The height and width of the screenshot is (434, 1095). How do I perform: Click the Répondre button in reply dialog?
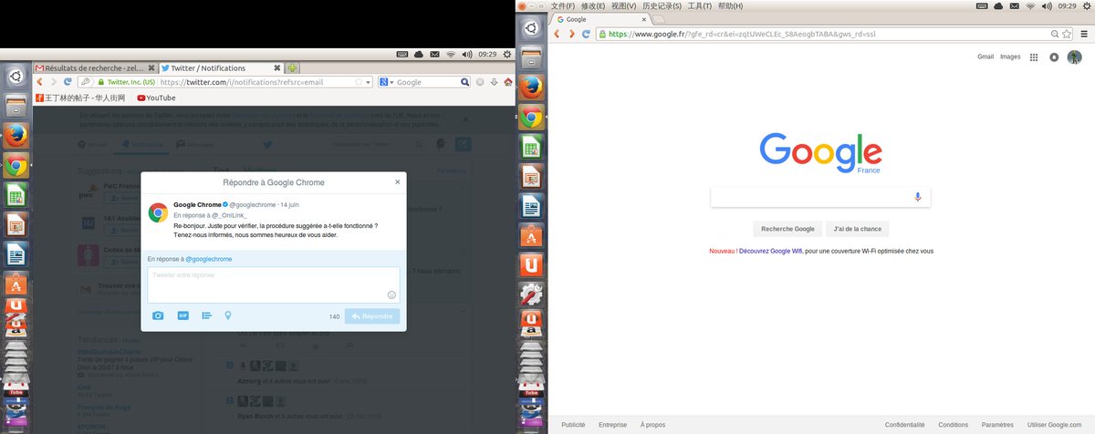pos(371,316)
